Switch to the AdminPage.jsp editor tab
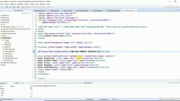180x101 pixels. [97, 11]
